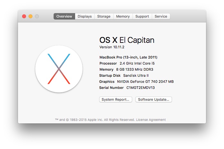Open the License Agreement link
Image resolution: width=224 pixels, height=149 pixels.
click(151, 120)
